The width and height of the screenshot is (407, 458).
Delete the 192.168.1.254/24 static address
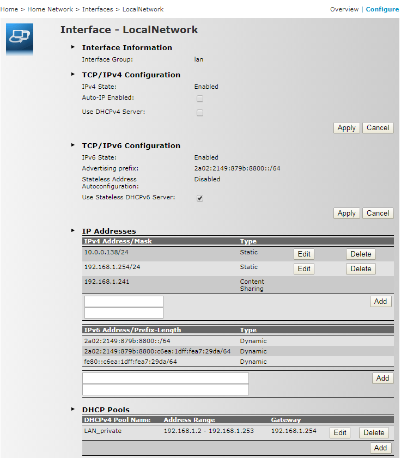point(361,269)
